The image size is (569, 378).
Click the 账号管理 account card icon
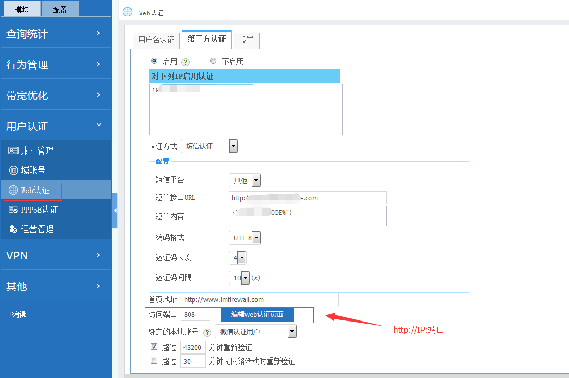pos(13,150)
